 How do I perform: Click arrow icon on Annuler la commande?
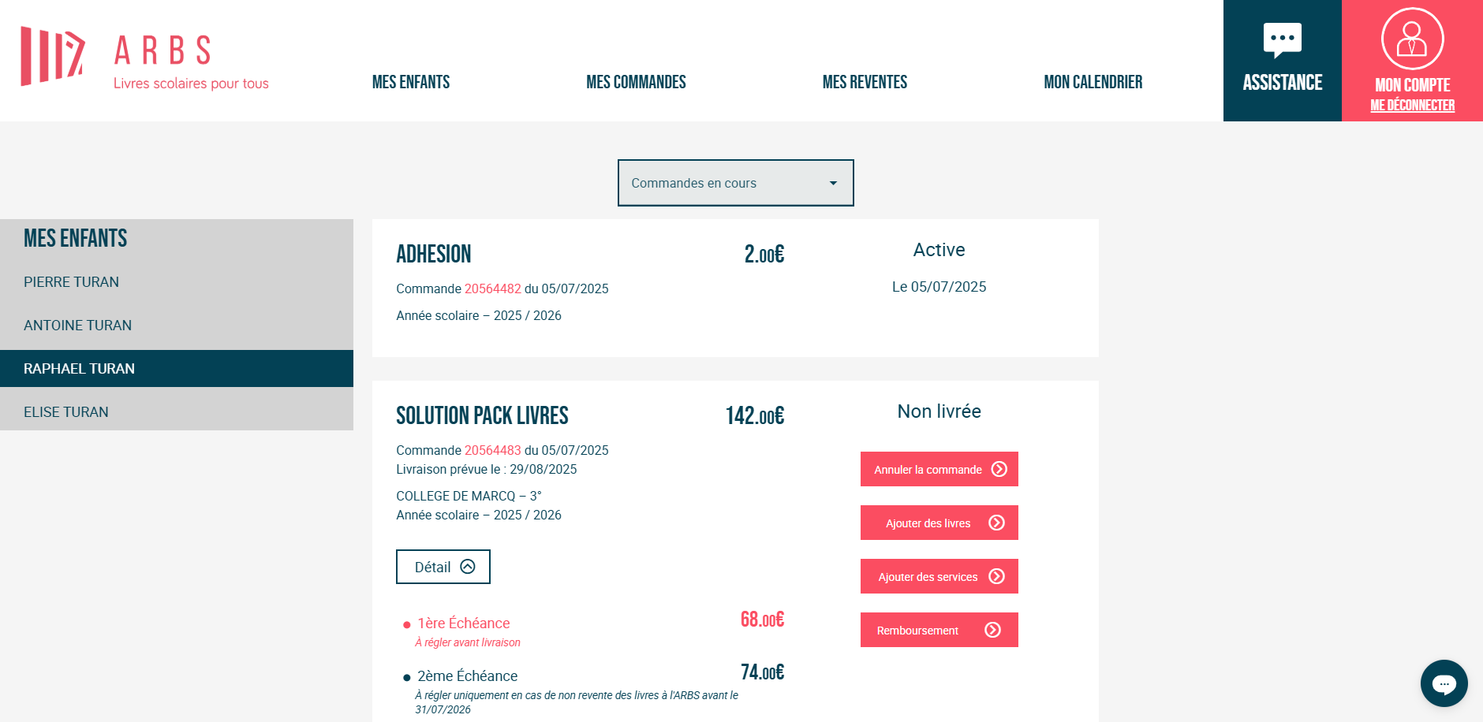tap(999, 469)
